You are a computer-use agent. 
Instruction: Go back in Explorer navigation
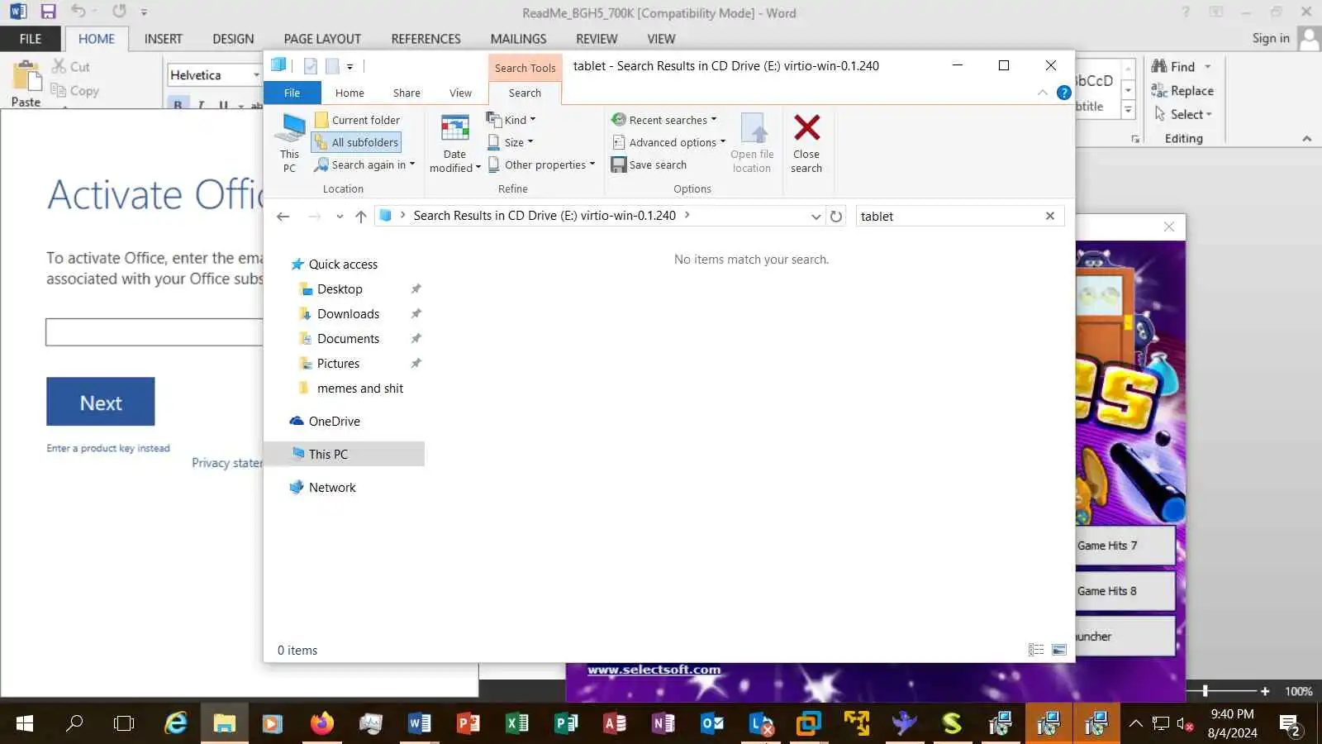tap(283, 216)
